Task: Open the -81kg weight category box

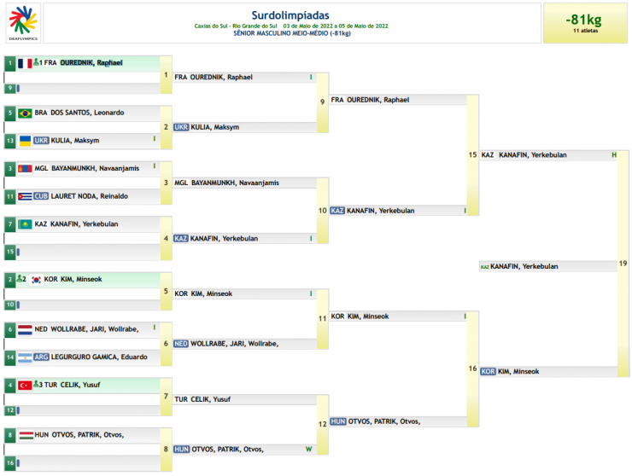Action: [584, 22]
